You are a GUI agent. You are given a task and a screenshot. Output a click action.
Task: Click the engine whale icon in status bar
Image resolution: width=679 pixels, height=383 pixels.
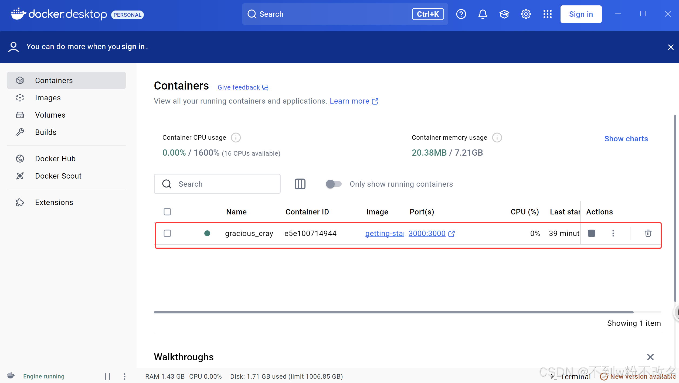pyautogui.click(x=11, y=375)
